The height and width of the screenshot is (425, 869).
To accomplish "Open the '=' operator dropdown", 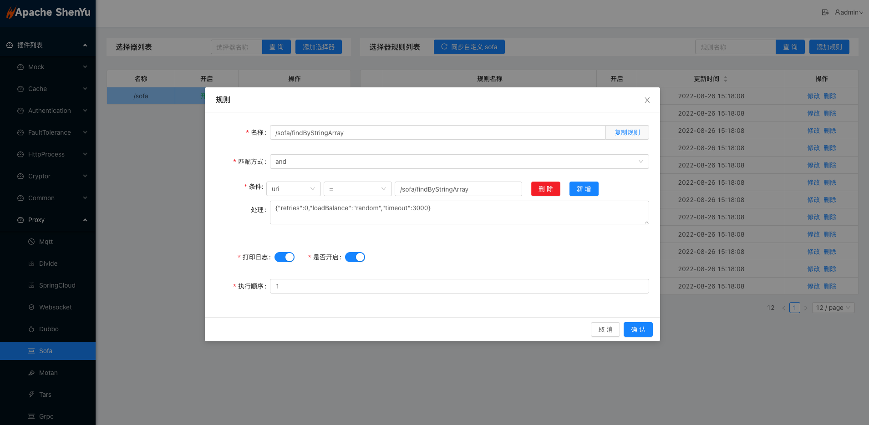I will coord(357,189).
